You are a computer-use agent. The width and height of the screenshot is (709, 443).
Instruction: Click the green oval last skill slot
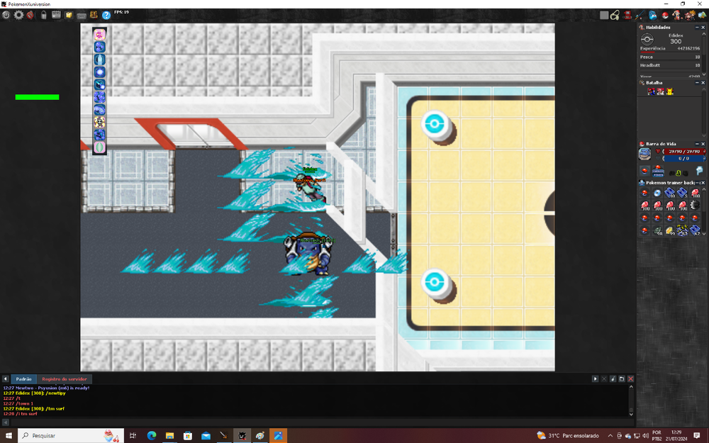pyautogui.click(x=99, y=147)
